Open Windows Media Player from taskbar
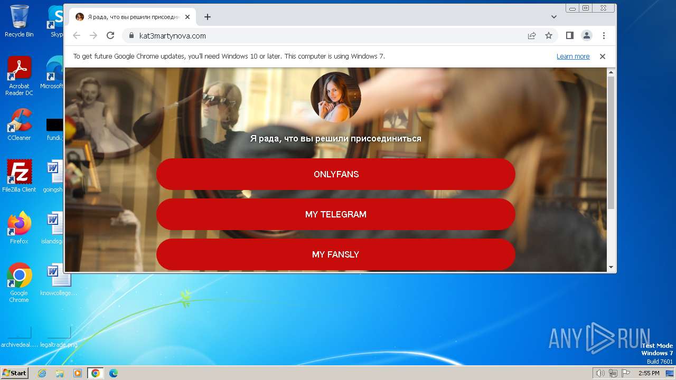676x380 pixels. (78, 373)
